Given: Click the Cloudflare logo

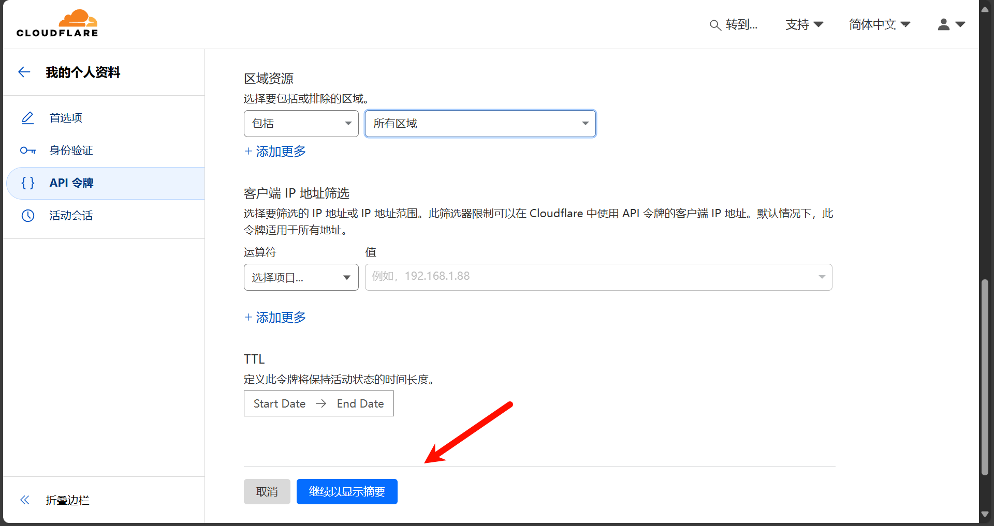Looking at the screenshot, I should [x=57, y=23].
